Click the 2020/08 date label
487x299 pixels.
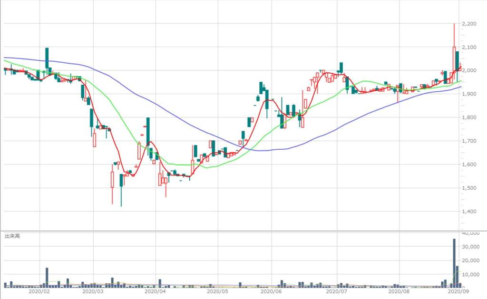click(x=399, y=291)
